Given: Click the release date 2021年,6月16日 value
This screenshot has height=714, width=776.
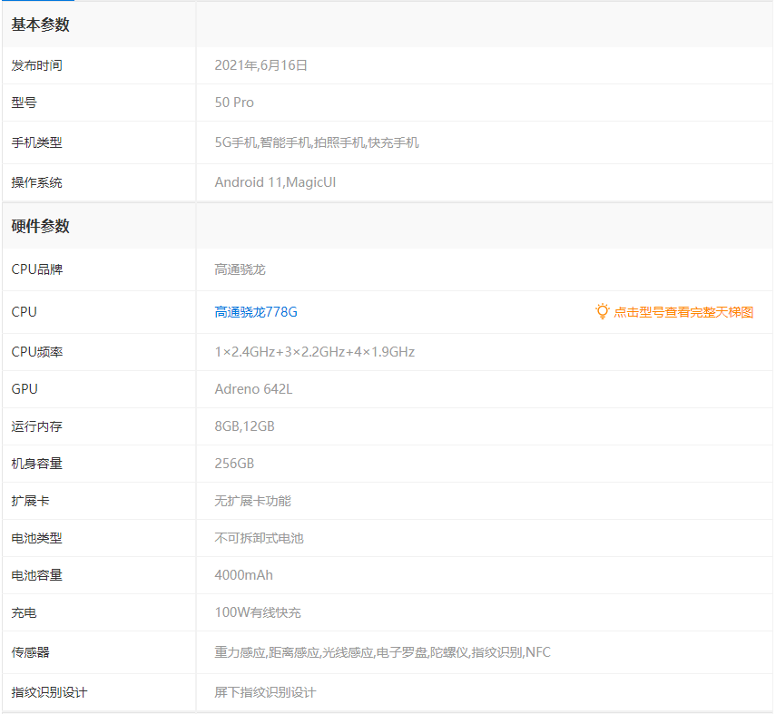Looking at the screenshot, I should [263, 64].
